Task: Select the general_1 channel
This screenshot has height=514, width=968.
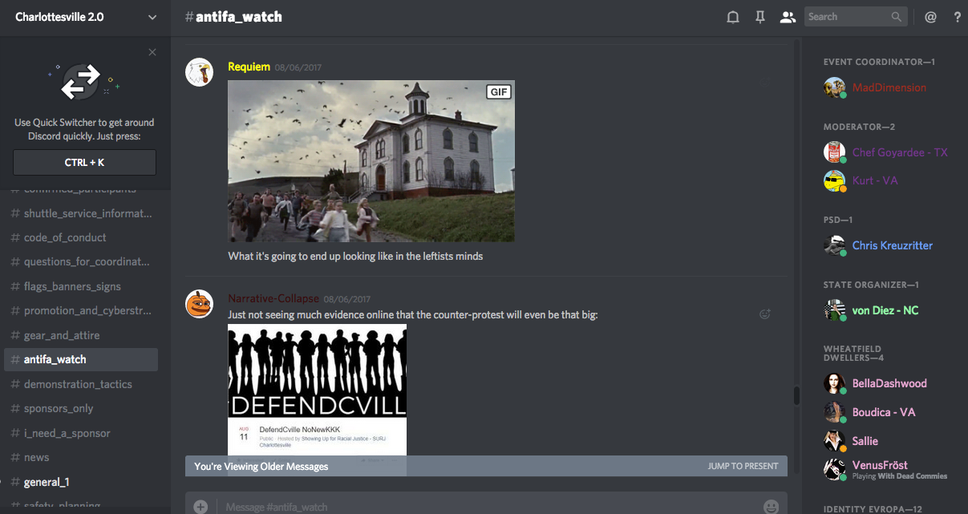Action: point(47,482)
